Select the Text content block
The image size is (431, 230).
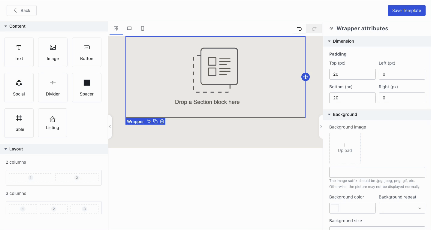(x=19, y=52)
